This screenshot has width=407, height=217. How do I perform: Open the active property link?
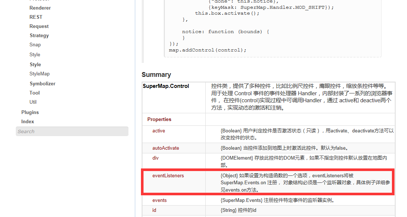point(159,131)
